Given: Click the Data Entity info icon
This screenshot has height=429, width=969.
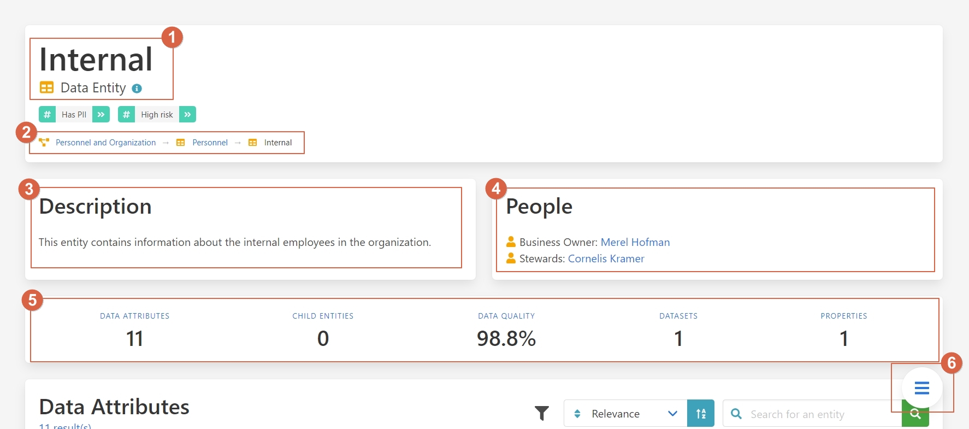Looking at the screenshot, I should [137, 89].
